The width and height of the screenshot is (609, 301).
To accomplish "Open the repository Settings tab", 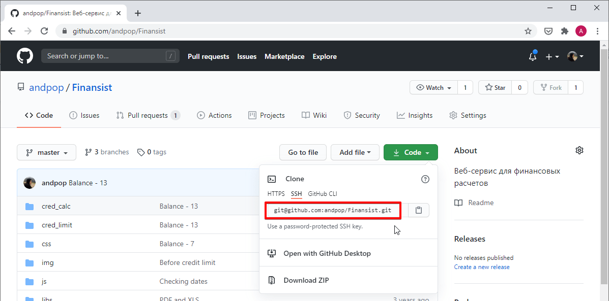I will coord(468,115).
